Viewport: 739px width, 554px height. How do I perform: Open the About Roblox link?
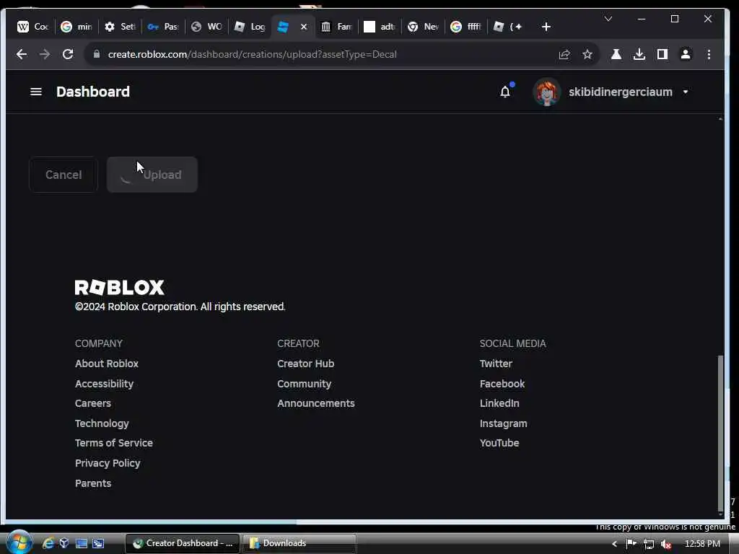[x=107, y=364]
